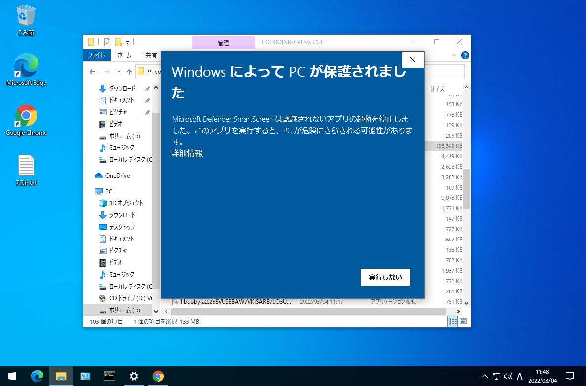Image resolution: width=586 pixels, height=386 pixels.
Task: Open the Windows Start menu
Action: pyautogui.click(x=12, y=376)
